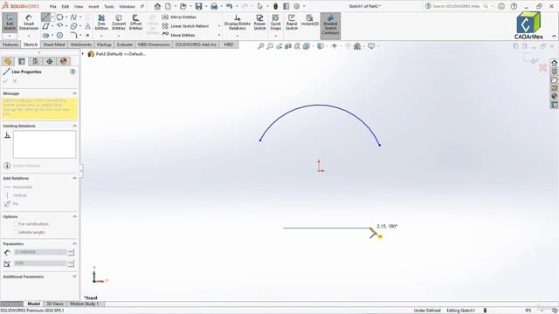Image resolution: width=559 pixels, height=314 pixels.
Task: Open the Edit menu
Action: 66,6
